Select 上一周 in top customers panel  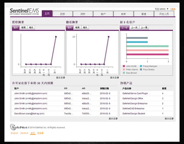[144, 27]
